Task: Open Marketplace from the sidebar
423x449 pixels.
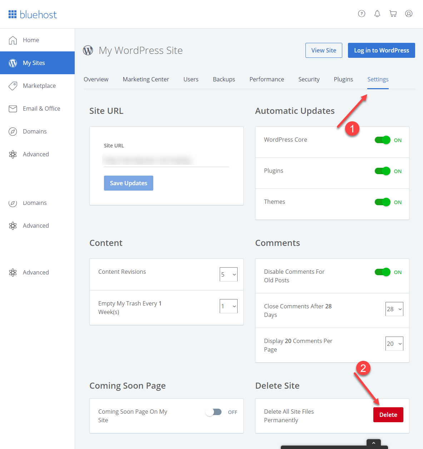Action: point(38,86)
